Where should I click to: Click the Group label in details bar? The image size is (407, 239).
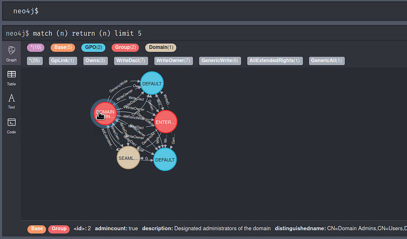pos(59,229)
